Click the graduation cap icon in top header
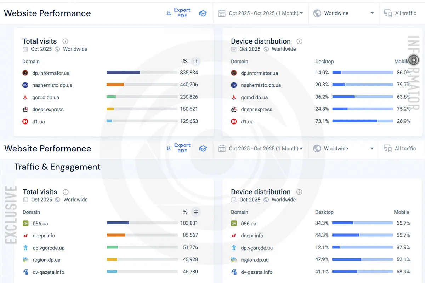The width and height of the screenshot is (425, 283). pos(203,13)
